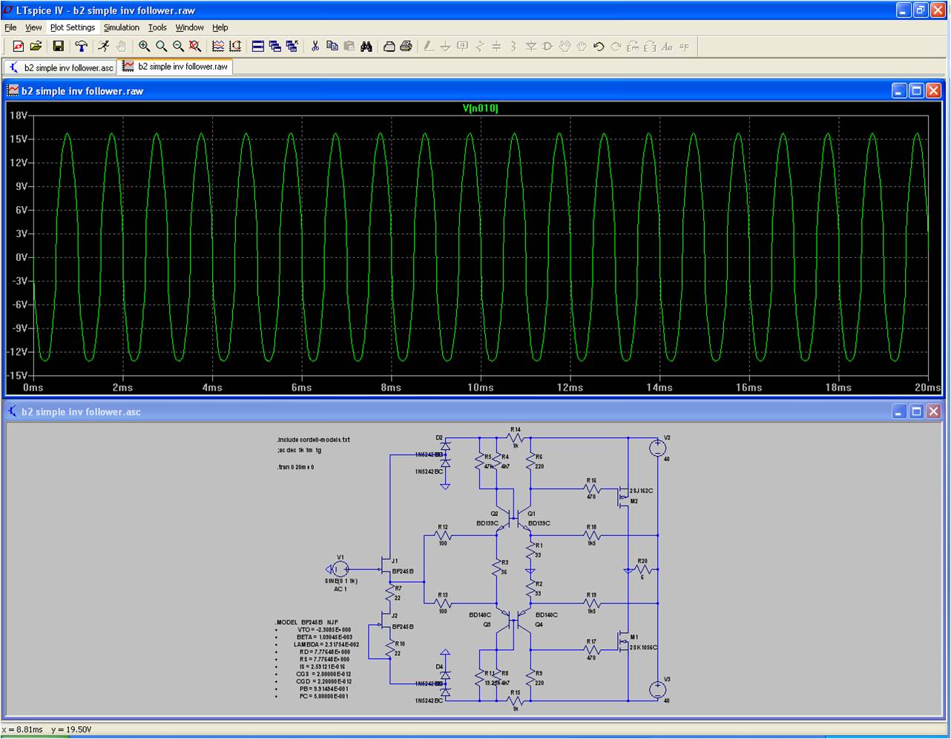Click the Halt hand icon

pyautogui.click(x=122, y=46)
